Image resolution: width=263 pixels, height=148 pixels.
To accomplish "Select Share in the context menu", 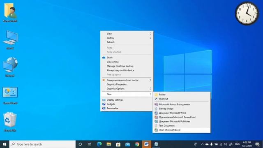I will [127, 58].
